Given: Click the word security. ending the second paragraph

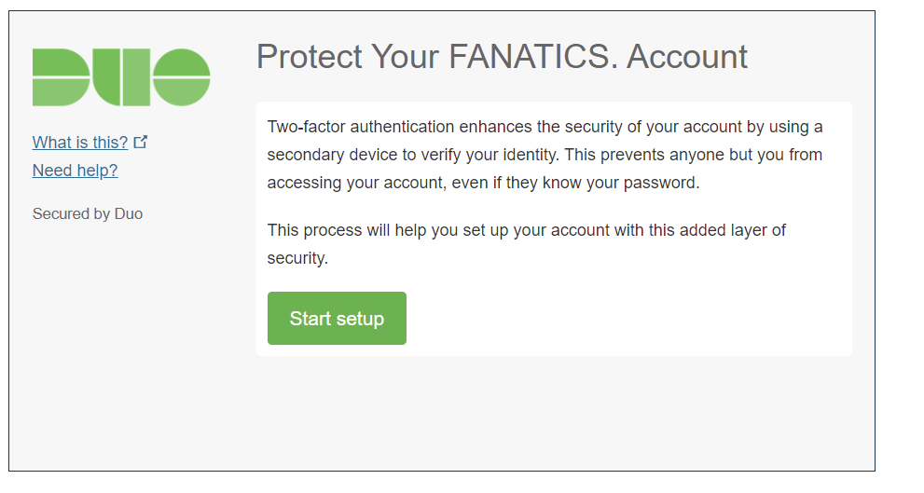Looking at the screenshot, I should (297, 258).
